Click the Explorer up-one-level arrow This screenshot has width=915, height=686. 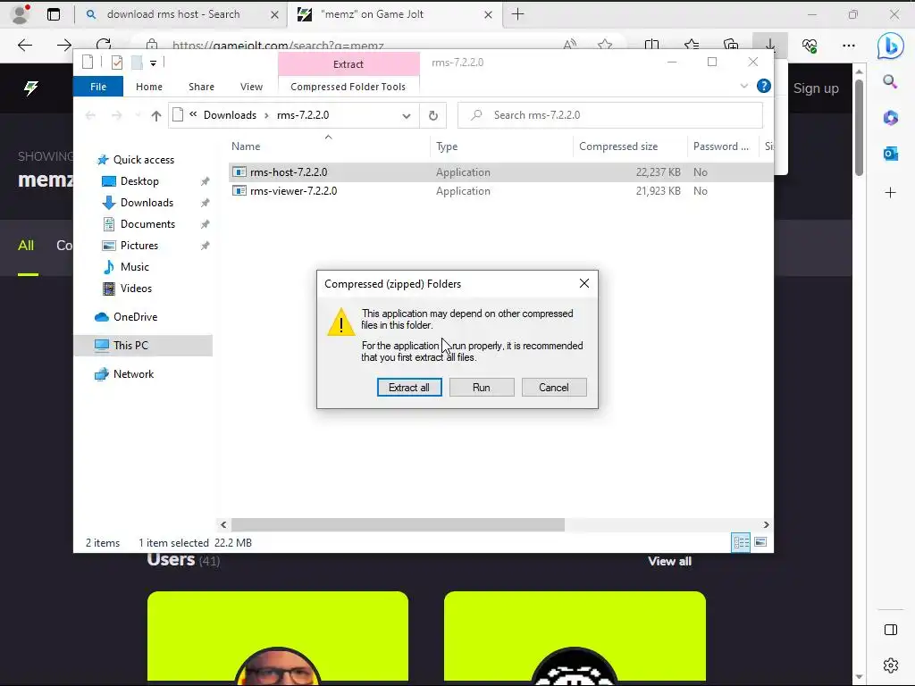point(155,115)
